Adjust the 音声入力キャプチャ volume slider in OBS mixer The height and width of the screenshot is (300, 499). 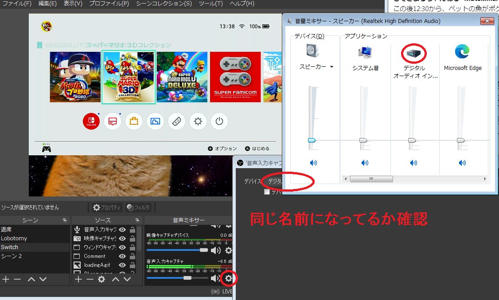pos(187,278)
